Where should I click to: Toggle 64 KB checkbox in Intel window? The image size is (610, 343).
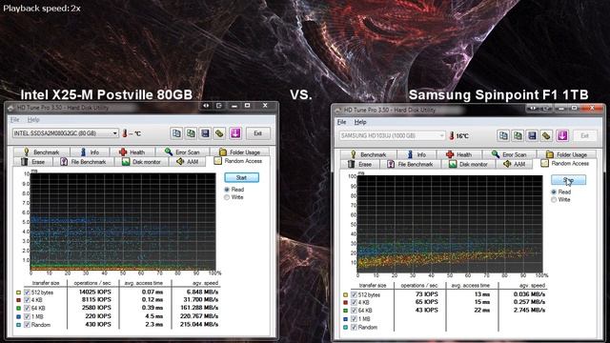pyautogui.click(x=27, y=308)
